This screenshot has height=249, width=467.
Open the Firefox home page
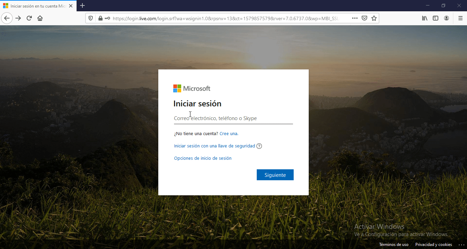(x=40, y=18)
